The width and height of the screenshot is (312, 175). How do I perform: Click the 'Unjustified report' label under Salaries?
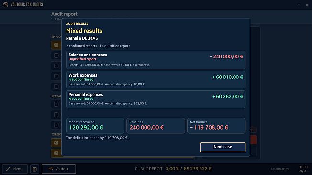pyautogui.click(x=82, y=59)
